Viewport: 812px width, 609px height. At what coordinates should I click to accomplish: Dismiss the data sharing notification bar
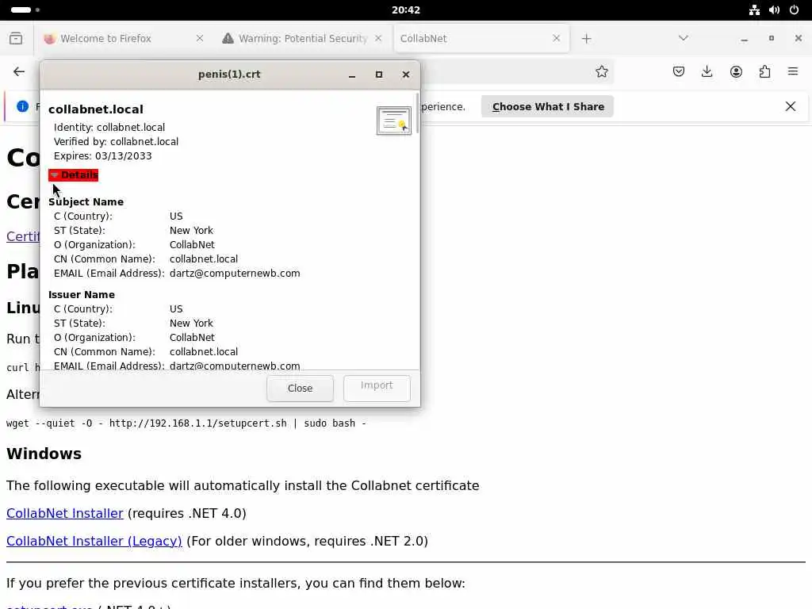[791, 107]
